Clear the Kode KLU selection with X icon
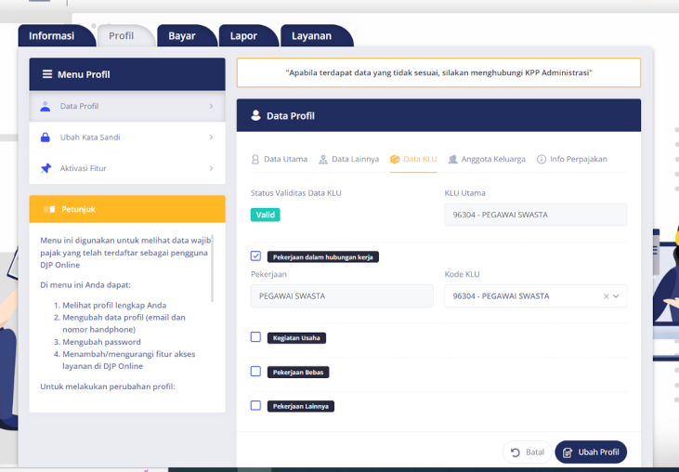 coord(606,296)
